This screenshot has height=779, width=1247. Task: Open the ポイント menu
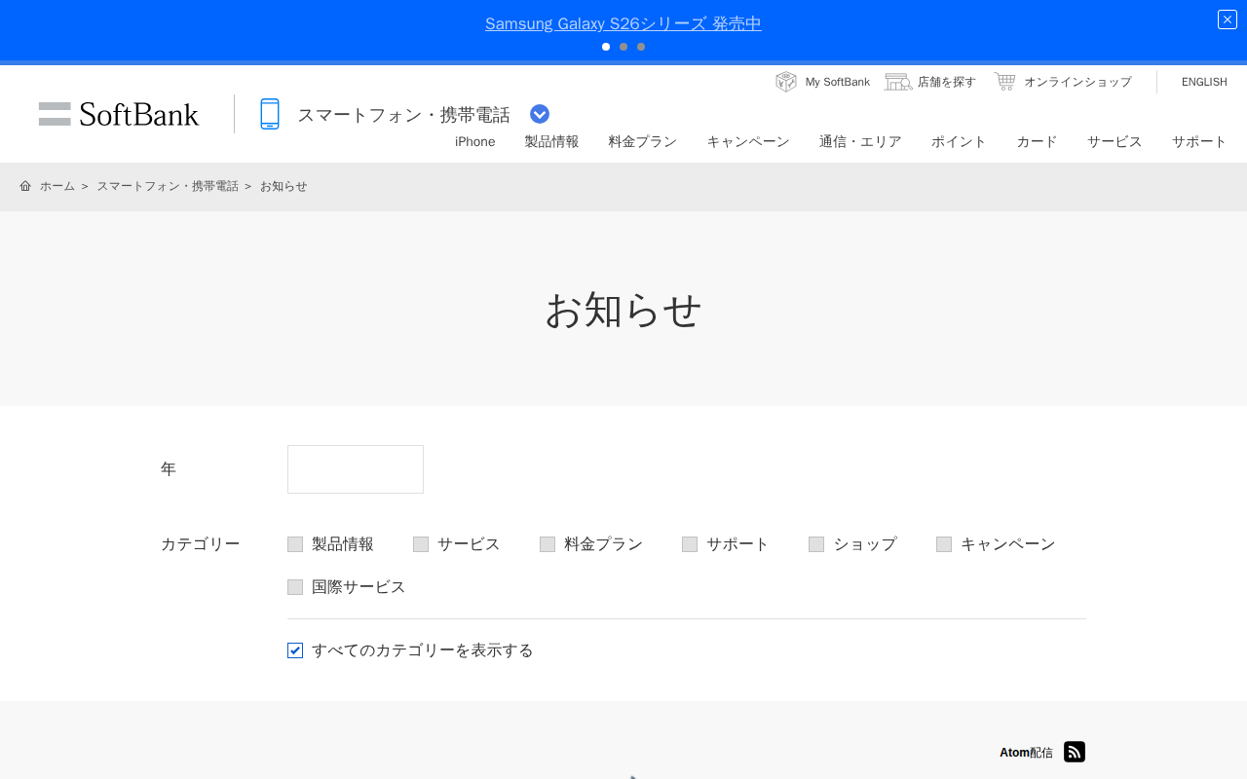tap(959, 142)
